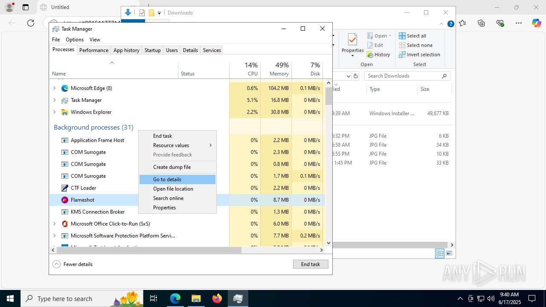Click the Microsoft Edge process icon

[x=65, y=88]
